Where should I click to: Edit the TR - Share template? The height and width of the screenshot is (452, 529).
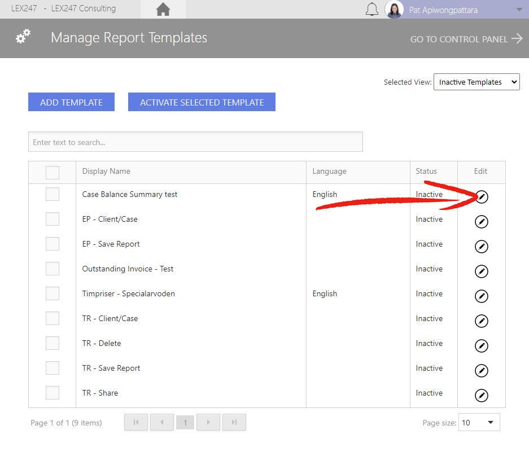click(482, 396)
